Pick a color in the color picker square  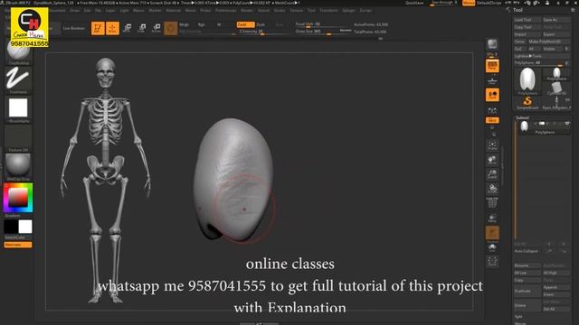pyautogui.click(x=18, y=197)
